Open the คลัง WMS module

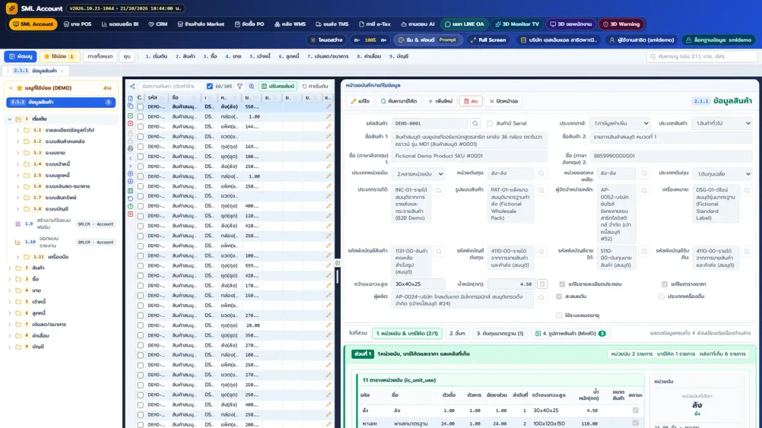pos(290,24)
